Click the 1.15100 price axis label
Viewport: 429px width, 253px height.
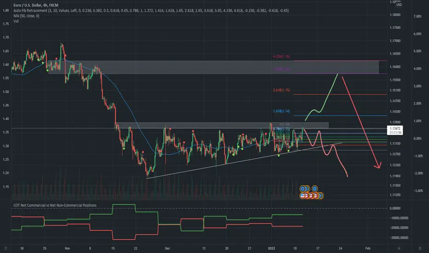(x=395, y=90)
